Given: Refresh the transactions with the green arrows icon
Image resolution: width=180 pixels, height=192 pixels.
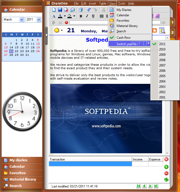Looking at the screenshot, I should click(x=166, y=180).
